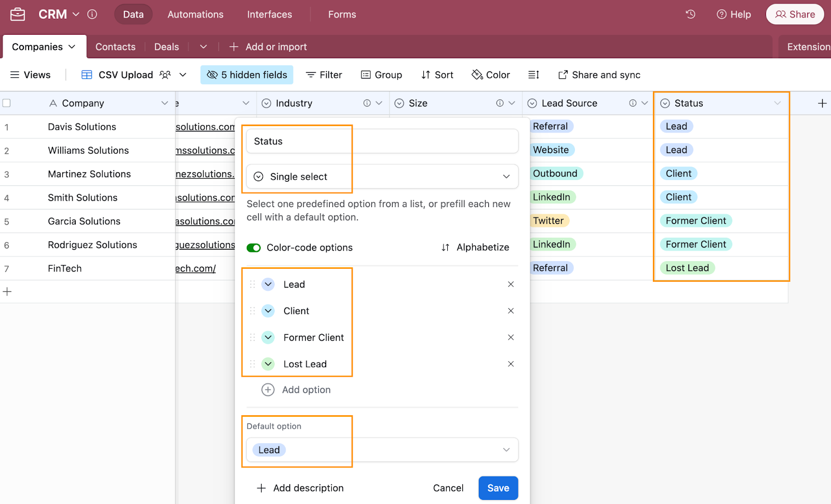This screenshot has height=504, width=831.
Task: Open the CSV Upload view options chevron
Action: (x=183, y=75)
